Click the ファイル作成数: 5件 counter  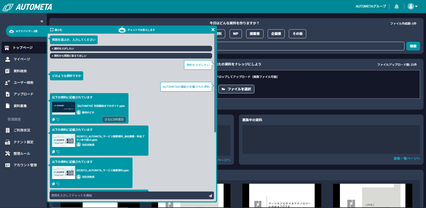click(x=403, y=23)
